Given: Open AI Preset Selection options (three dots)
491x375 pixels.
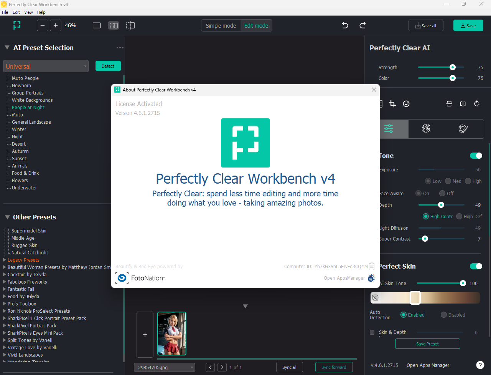Looking at the screenshot, I should click(x=120, y=48).
